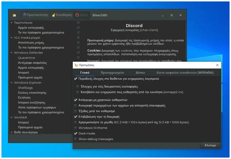Enable the IEC sizes (KiB) option
This screenshot has height=159, width=231.
point(75,122)
